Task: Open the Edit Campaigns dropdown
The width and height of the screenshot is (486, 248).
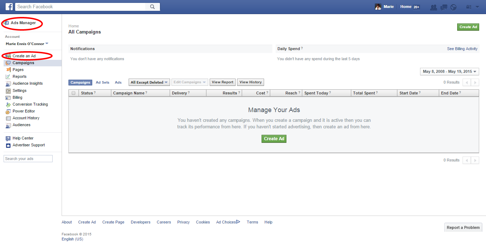Action: tap(190, 82)
